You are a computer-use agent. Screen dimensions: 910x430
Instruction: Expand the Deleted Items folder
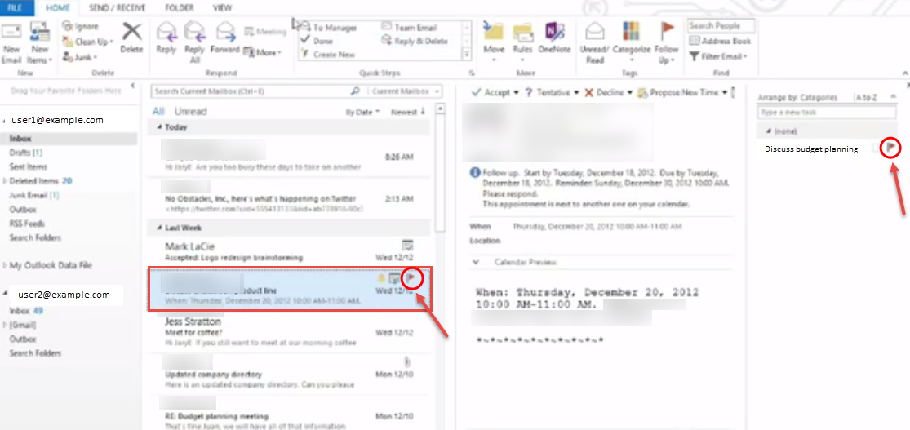tap(5, 181)
